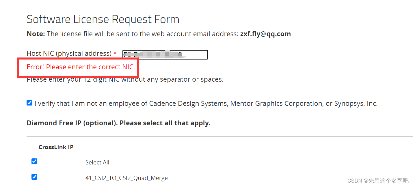Image resolution: width=413 pixels, height=186 pixels.
Task: Click the CrossLink IP column header
Action: 56,147
